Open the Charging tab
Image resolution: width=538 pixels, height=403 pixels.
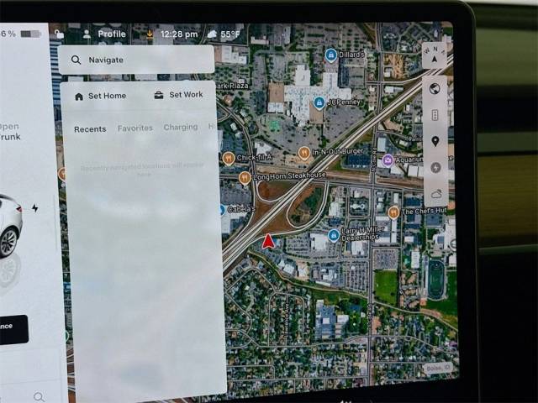pos(180,128)
